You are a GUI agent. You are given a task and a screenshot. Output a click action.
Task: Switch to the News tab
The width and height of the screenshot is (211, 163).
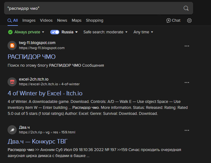click(62, 20)
